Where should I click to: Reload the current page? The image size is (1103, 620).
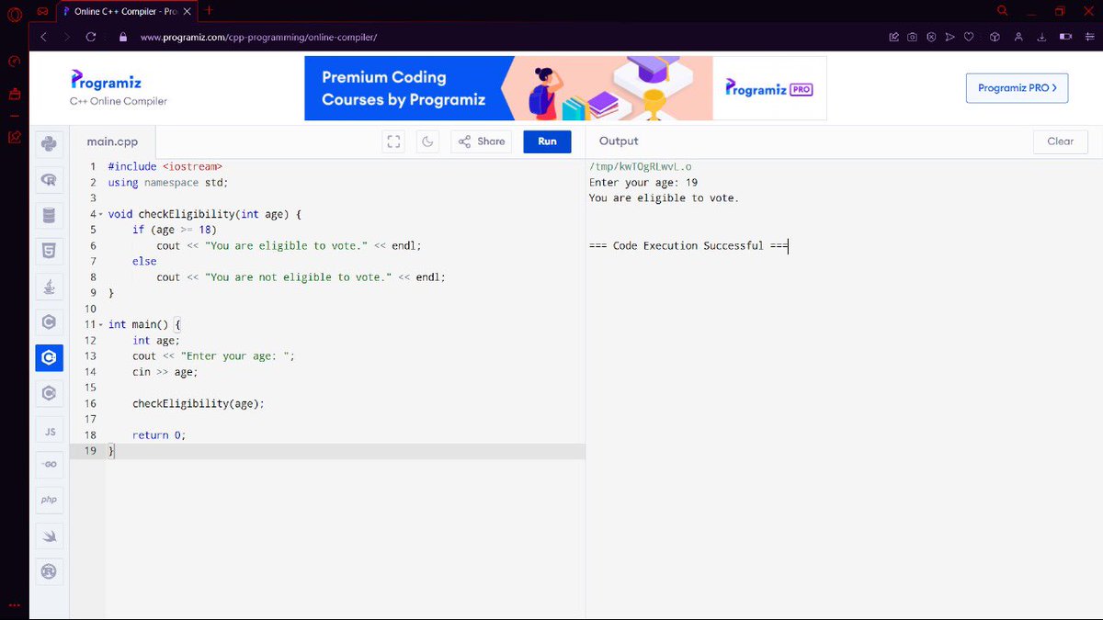coord(91,37)
